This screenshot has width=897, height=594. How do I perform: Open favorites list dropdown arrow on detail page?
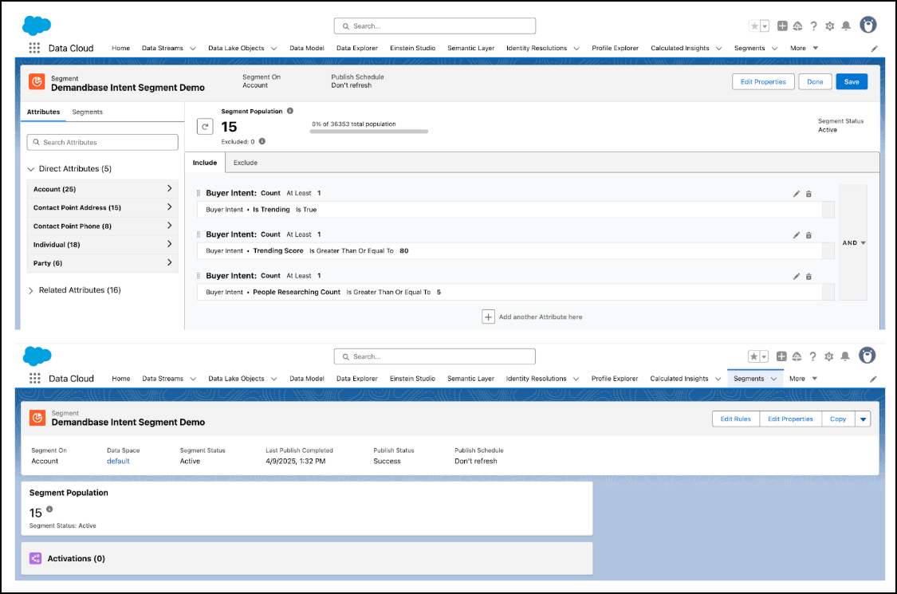(764, 356)
